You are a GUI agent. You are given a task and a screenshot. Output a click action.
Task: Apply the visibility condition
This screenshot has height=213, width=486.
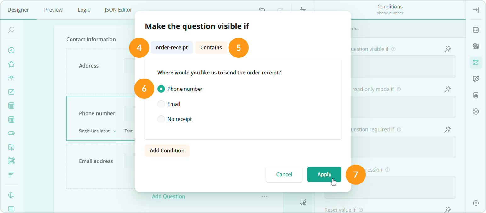coord(324,174)
